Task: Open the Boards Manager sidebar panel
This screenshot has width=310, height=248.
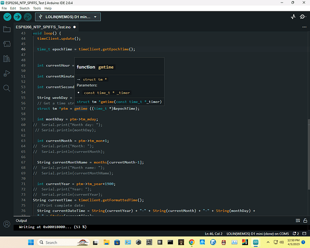Action: (x=6, y=44)
